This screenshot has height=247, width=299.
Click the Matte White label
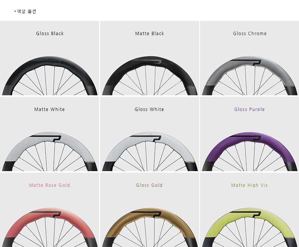click(x=49, y=109)
